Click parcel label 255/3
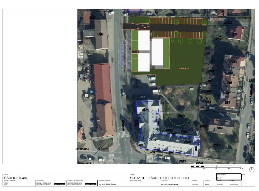 (203, 126)
